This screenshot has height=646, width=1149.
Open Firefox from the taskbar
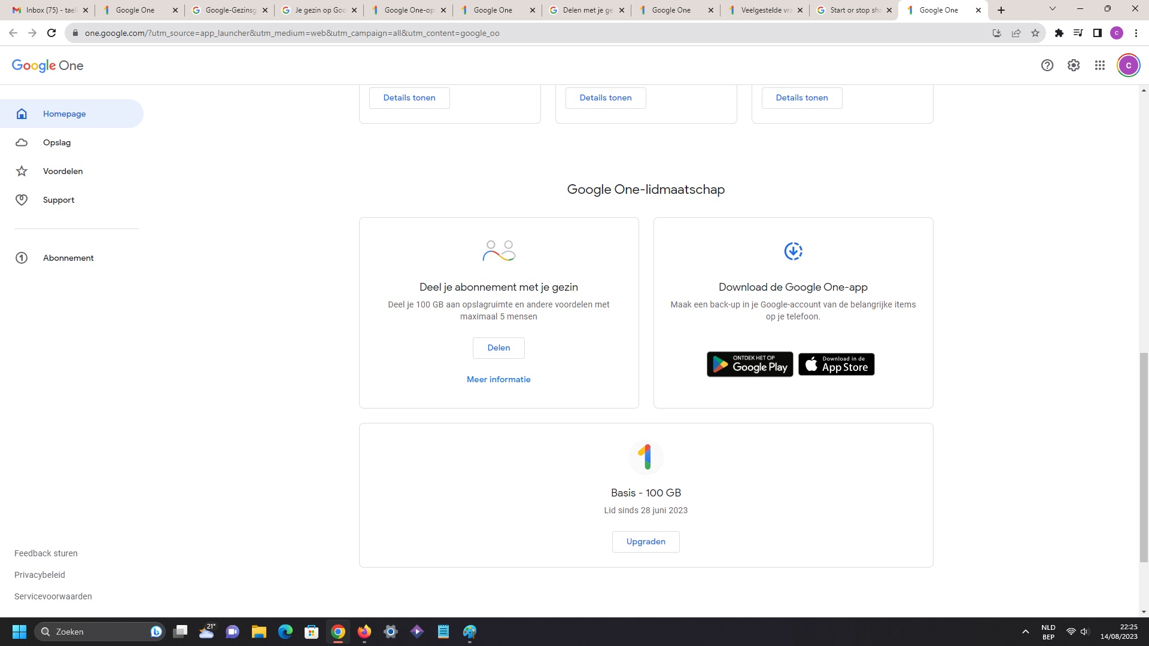[364, 632]
